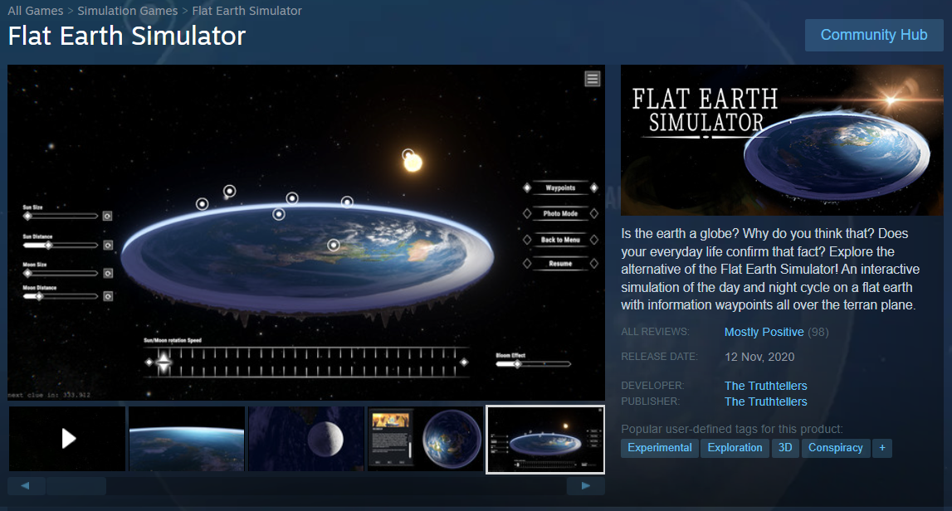Click the Sun Distance slider
This screenshot has width=952, height=511.
point(60,246)
